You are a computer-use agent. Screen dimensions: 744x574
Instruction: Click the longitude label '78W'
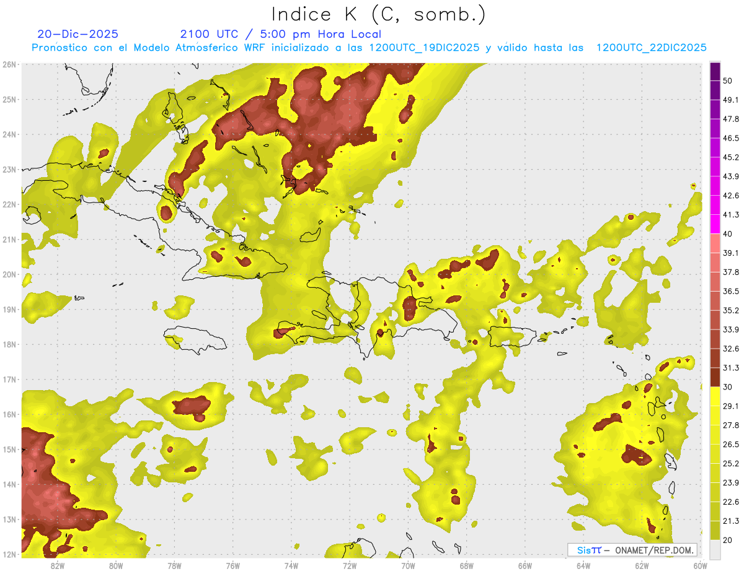(174, 565)
